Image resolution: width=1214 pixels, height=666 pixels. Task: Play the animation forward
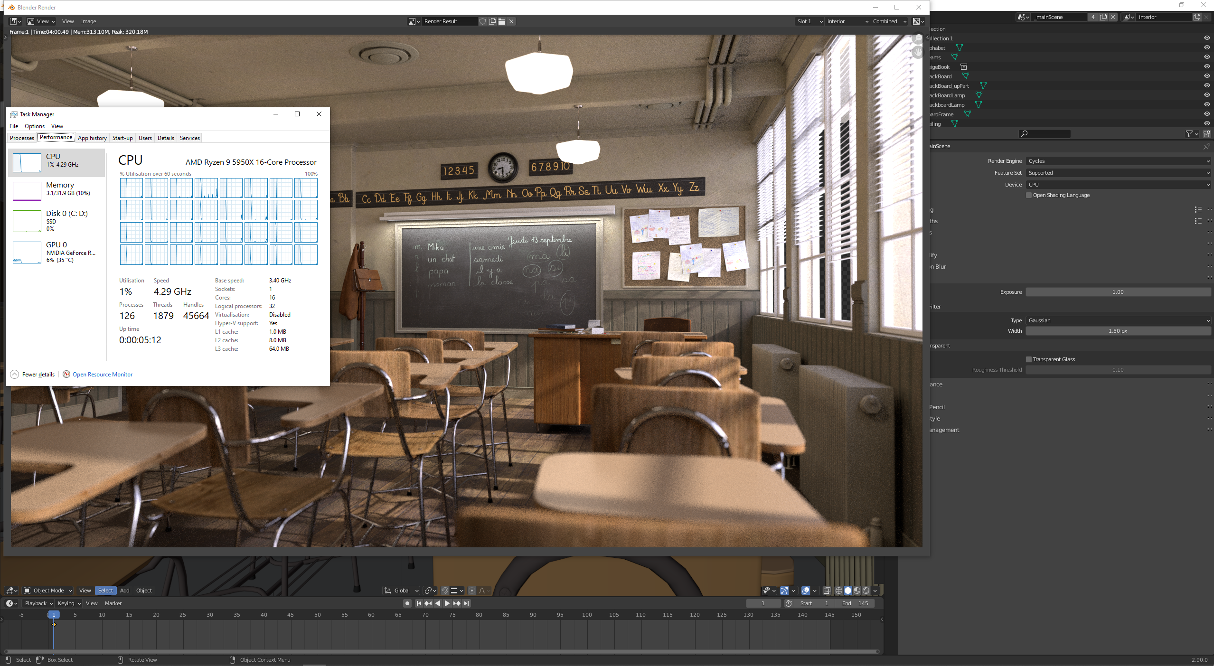tap(447, 603)
